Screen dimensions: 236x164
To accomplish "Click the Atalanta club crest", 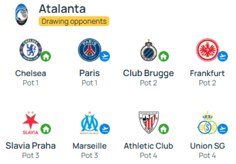I will (21, 15).
